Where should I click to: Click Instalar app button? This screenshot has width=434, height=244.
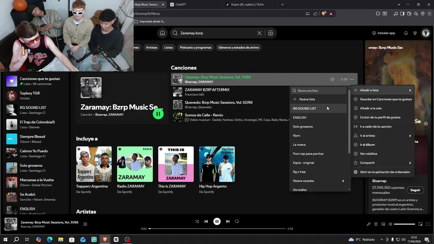click(x=383, y=33)
